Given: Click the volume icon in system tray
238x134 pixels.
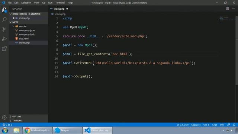Looking at the screenshot, I should click(x=232, y=131).
